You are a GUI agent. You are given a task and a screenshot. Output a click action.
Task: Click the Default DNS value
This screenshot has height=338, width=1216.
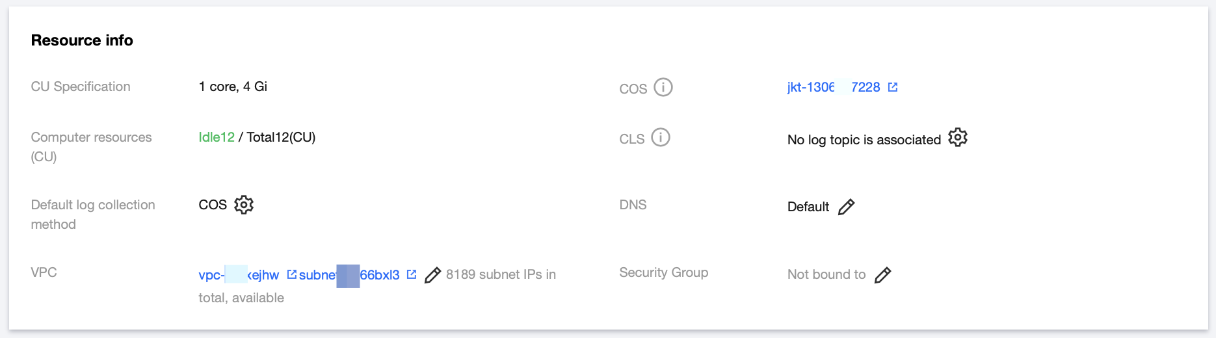808,207
